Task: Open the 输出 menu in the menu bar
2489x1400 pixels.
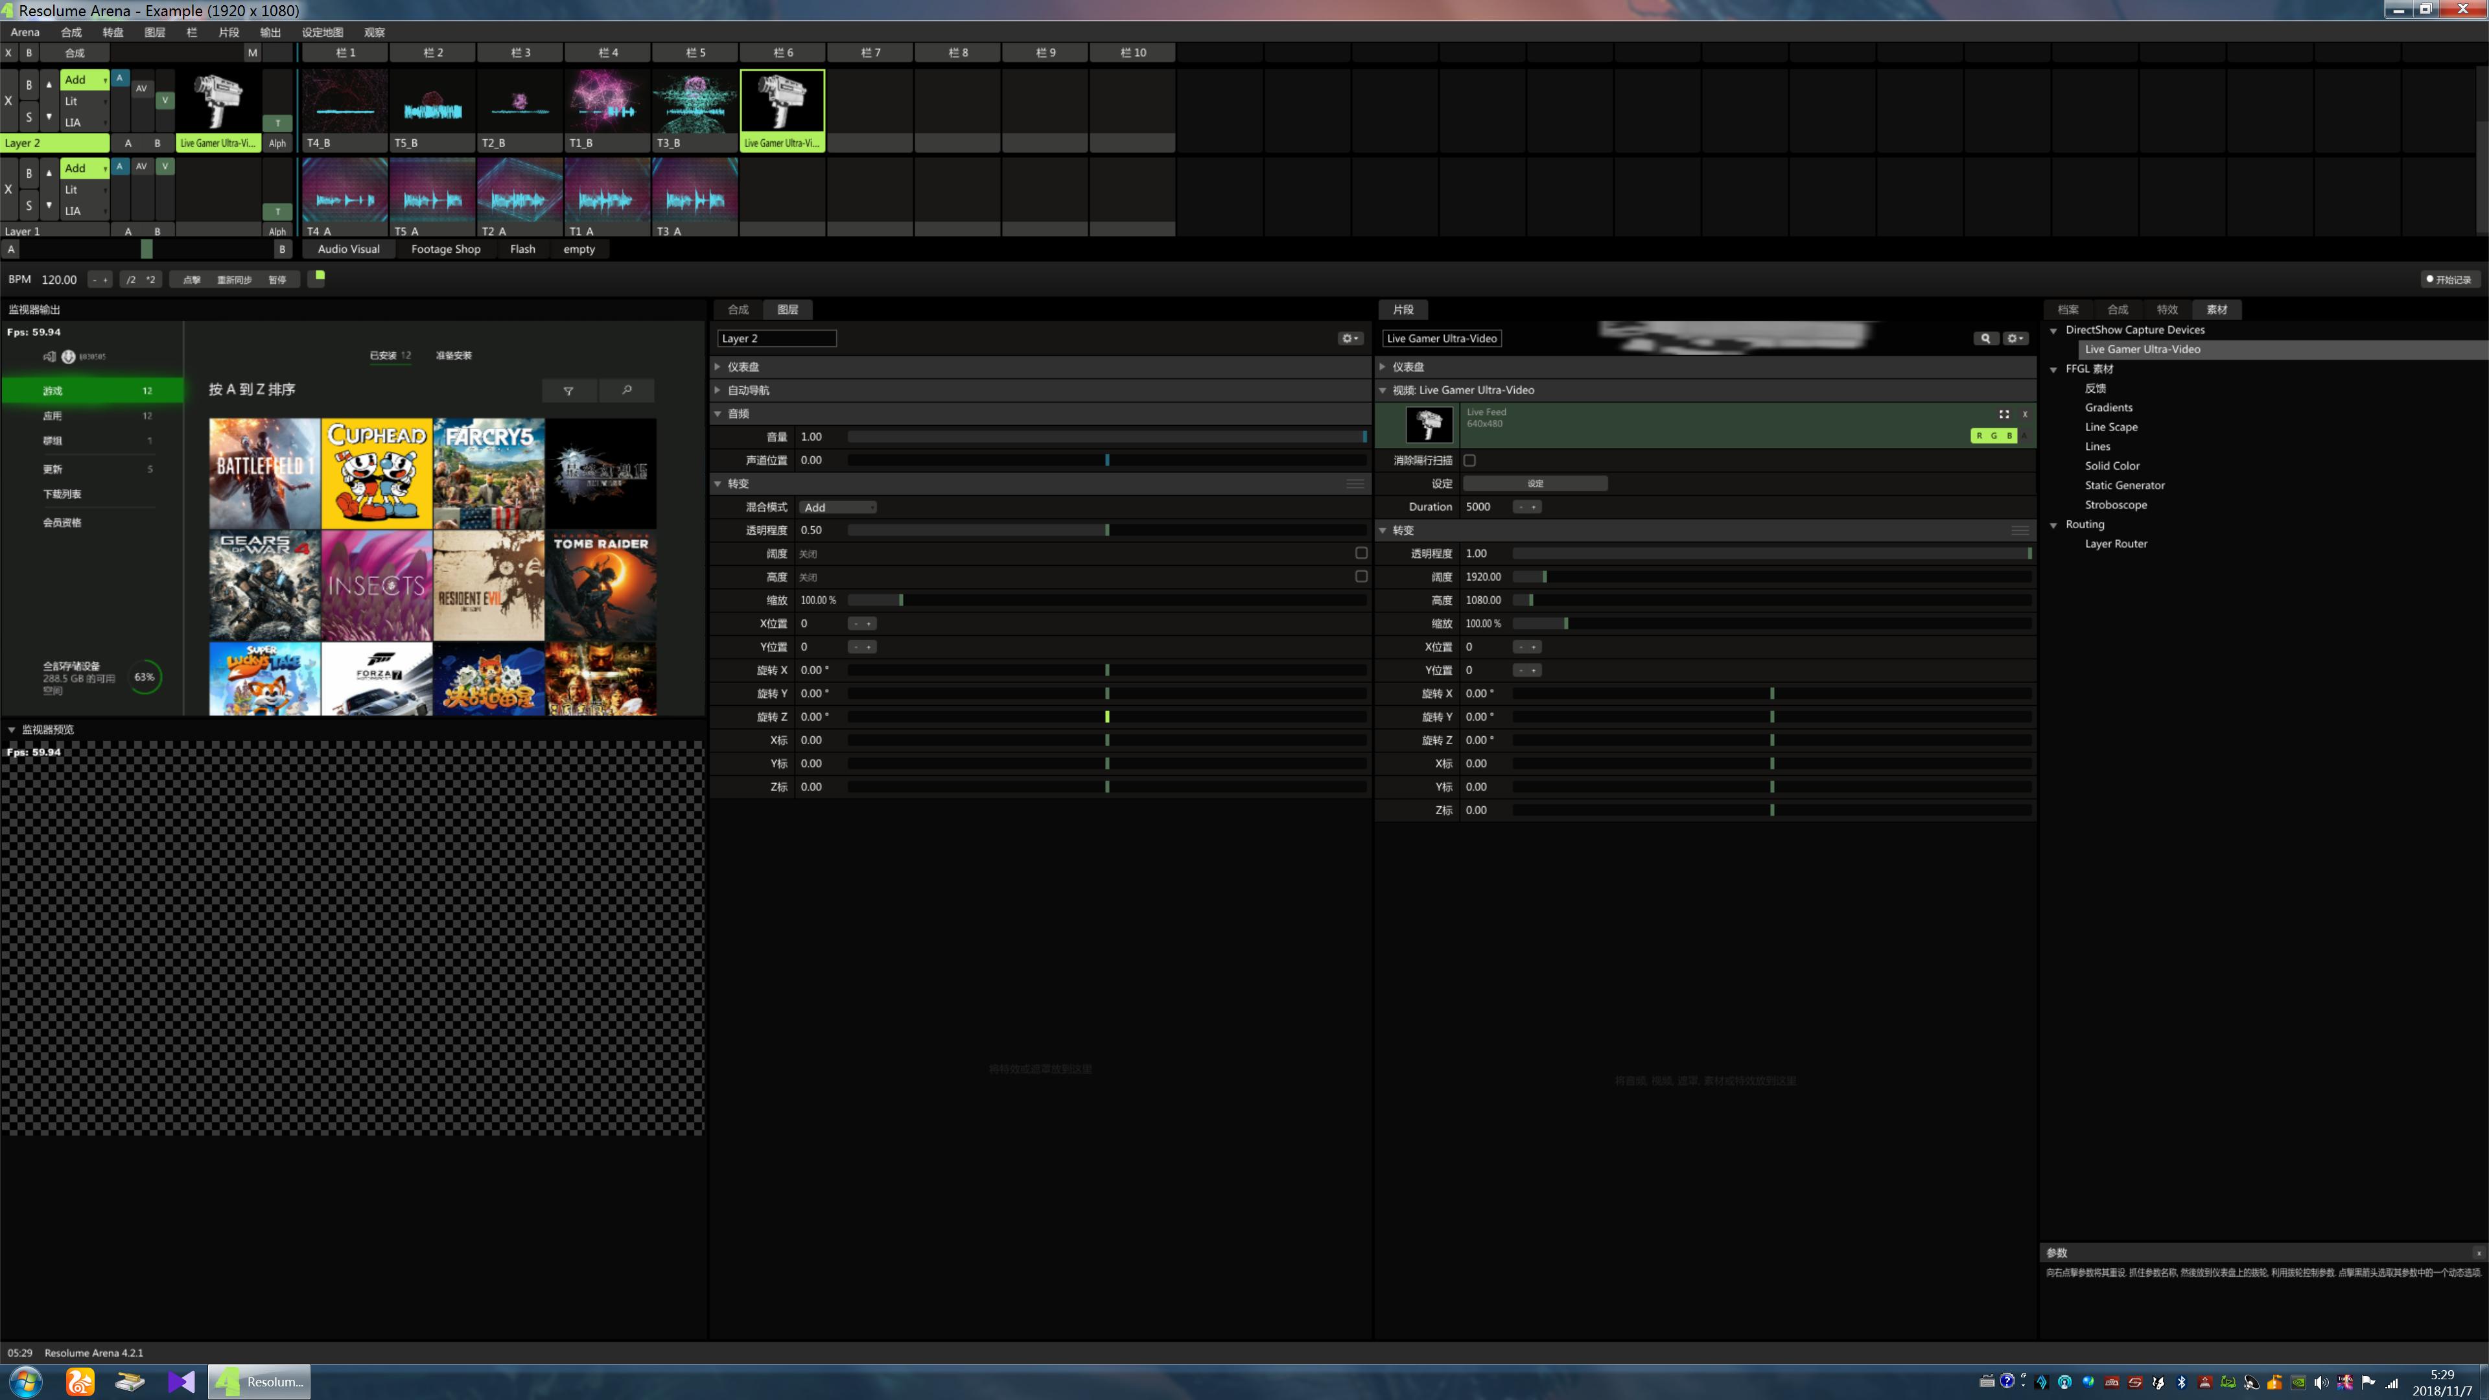Action: (270, 32)
